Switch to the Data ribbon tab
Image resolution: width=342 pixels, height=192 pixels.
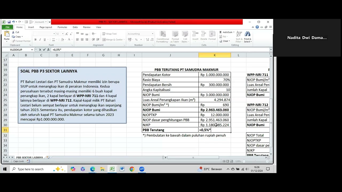coord(75,27)
